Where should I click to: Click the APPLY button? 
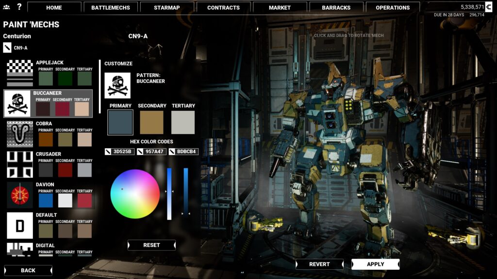coord(376,264)
